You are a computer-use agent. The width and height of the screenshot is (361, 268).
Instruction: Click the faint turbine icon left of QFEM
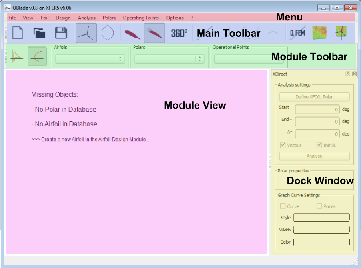point(273,33)
